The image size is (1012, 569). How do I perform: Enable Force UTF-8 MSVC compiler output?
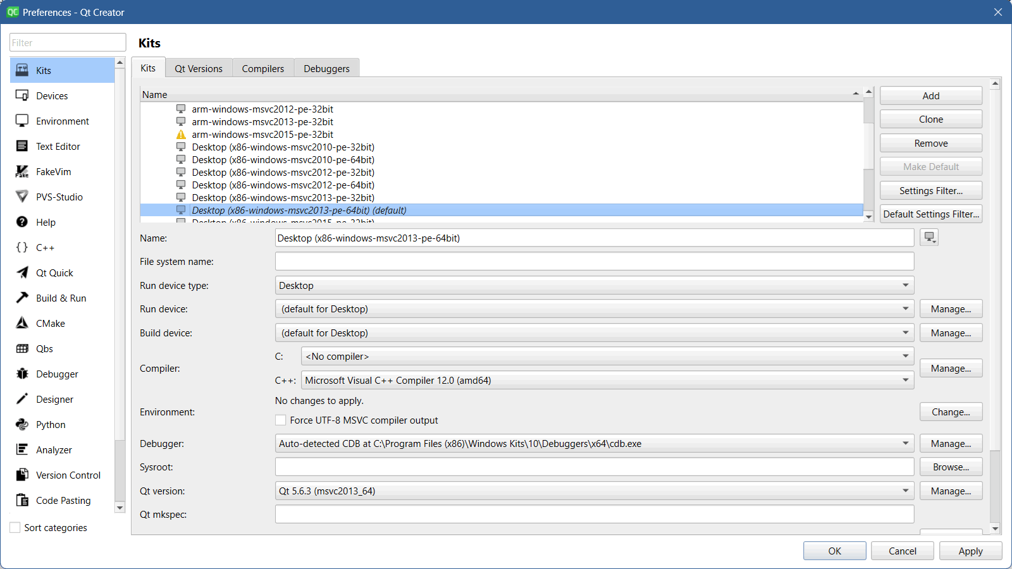(x=280, y=420)
